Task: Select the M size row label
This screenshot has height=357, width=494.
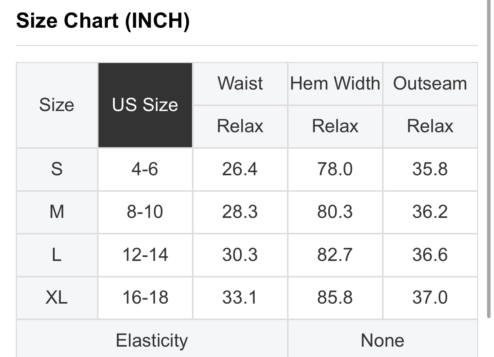Action: 57,212
